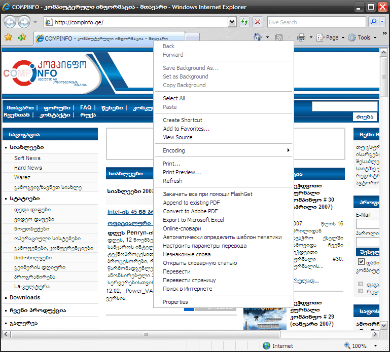390x352 pixels.
Task: Click the Home icon in command bar
Action: [x=258, y=37]
